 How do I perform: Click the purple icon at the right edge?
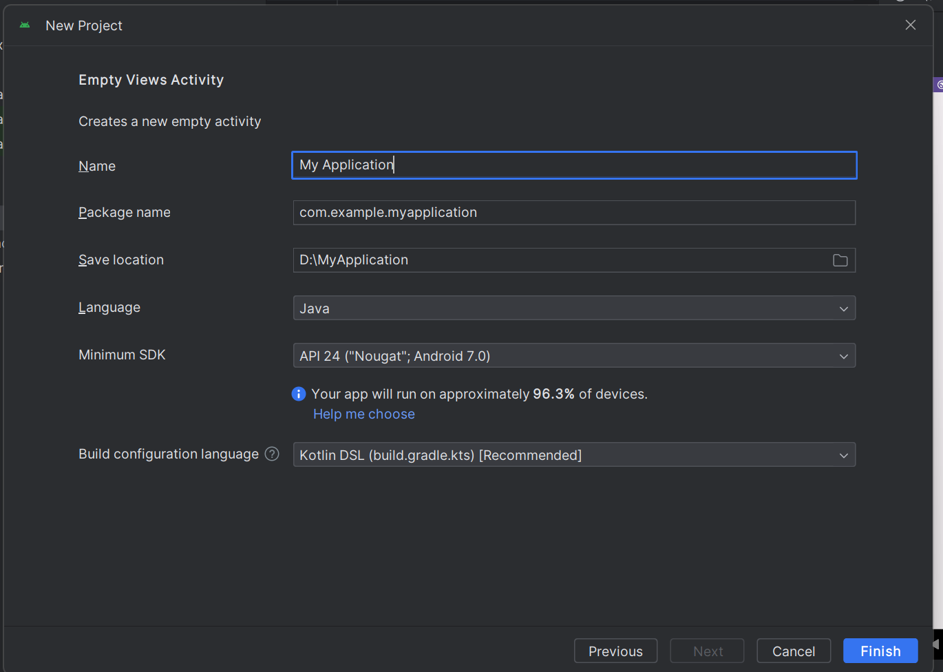[x=939, y=85]
